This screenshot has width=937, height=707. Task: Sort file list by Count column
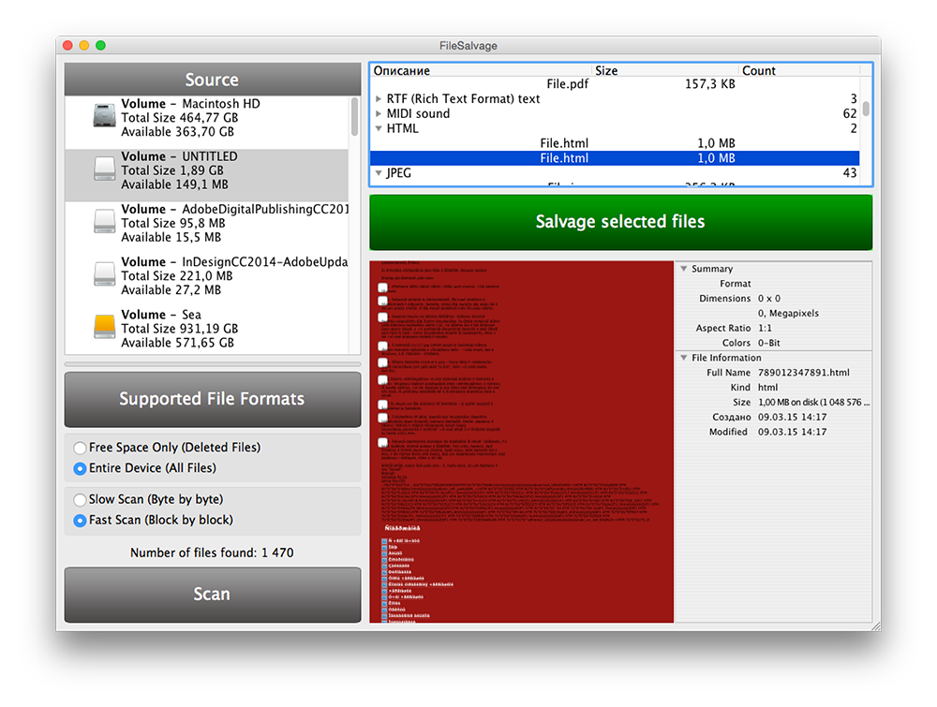pos(758,71)
